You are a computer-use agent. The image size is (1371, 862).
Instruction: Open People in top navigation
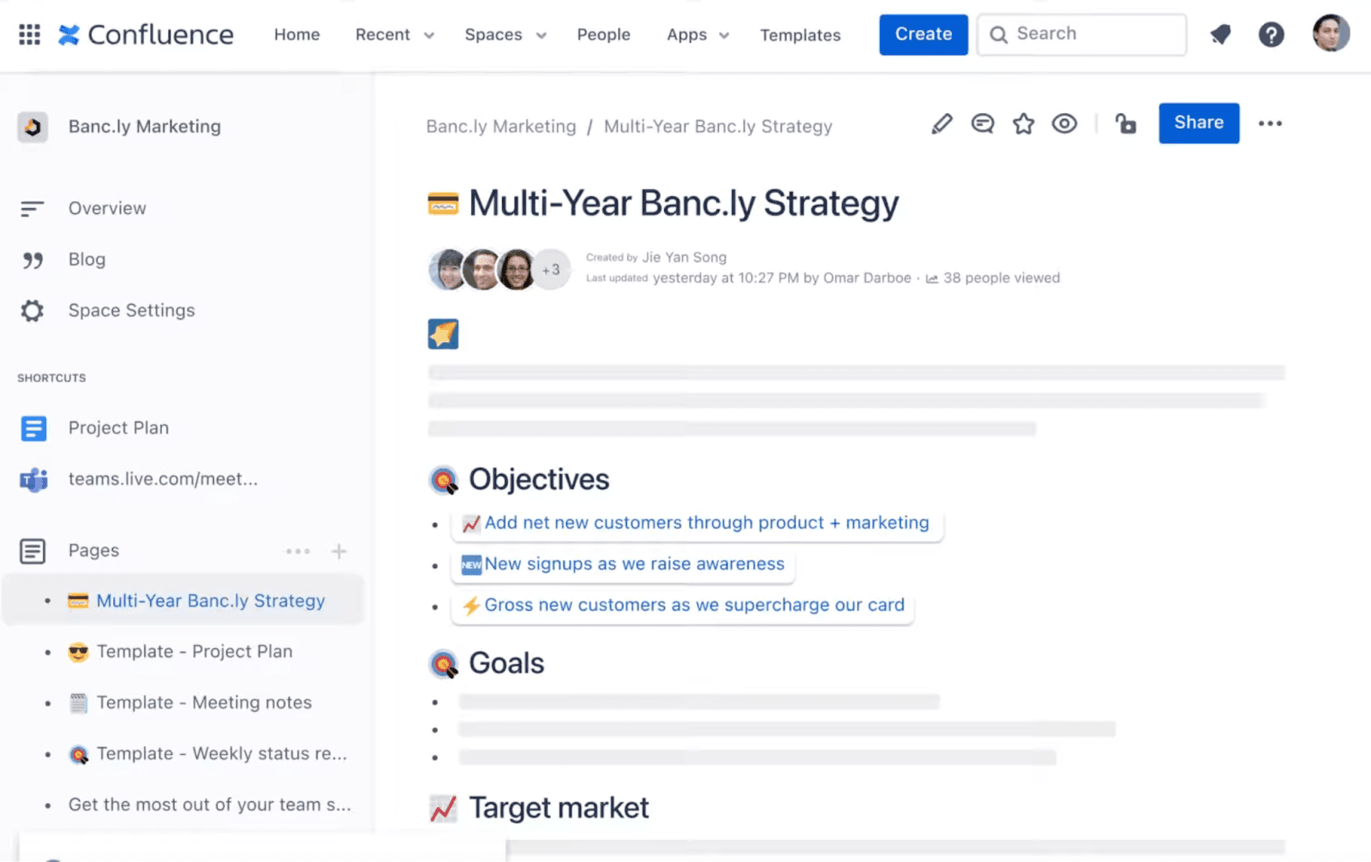click(x=603, y=35)
